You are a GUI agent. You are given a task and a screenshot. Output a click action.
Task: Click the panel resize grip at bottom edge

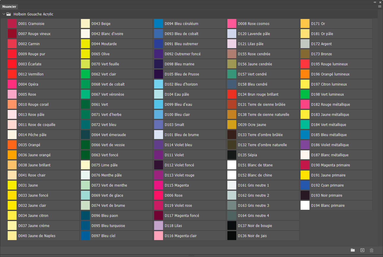click(191, 255)
